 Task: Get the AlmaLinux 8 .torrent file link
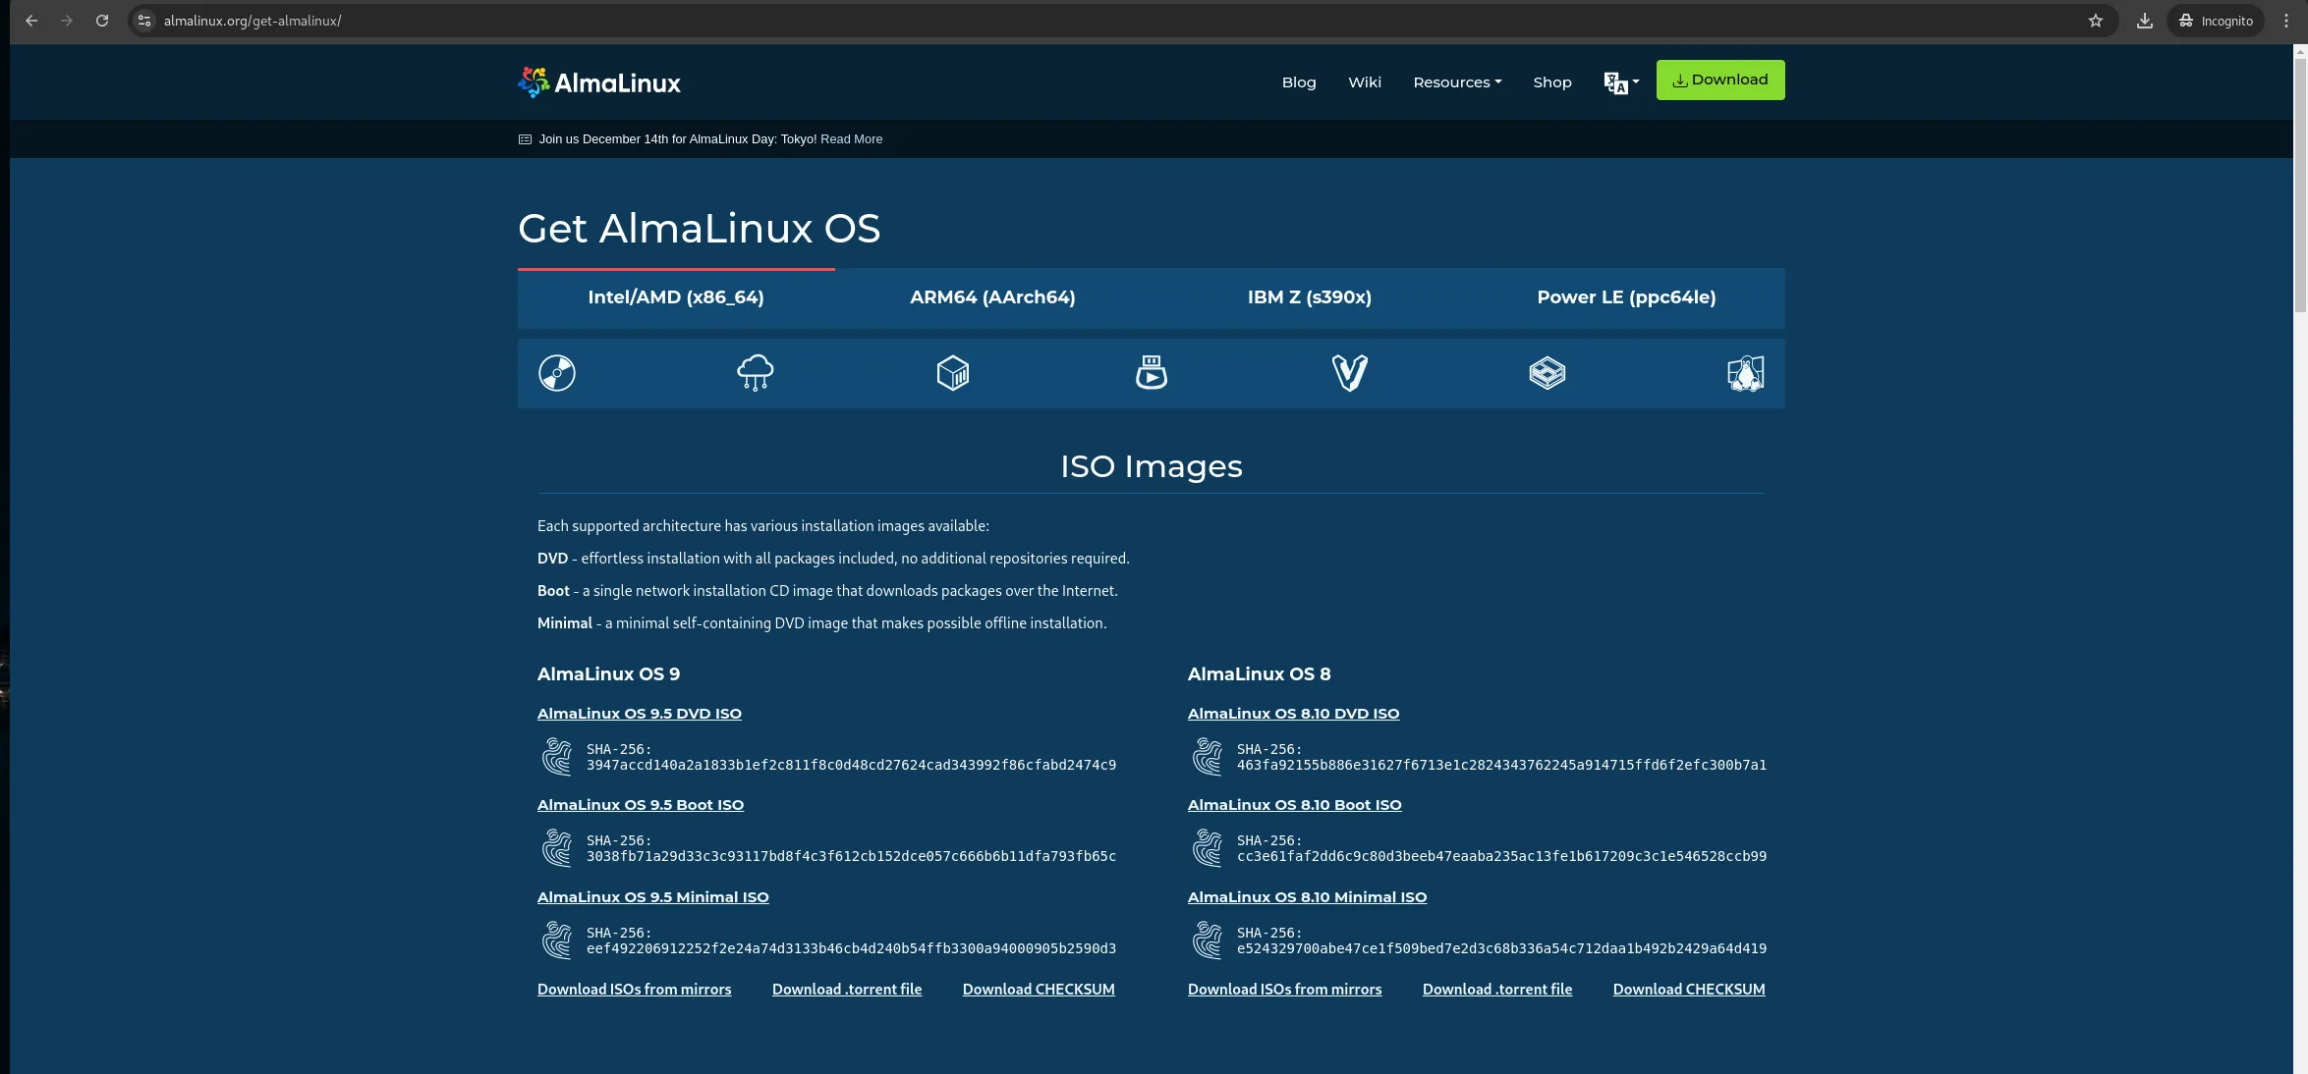1497,990
